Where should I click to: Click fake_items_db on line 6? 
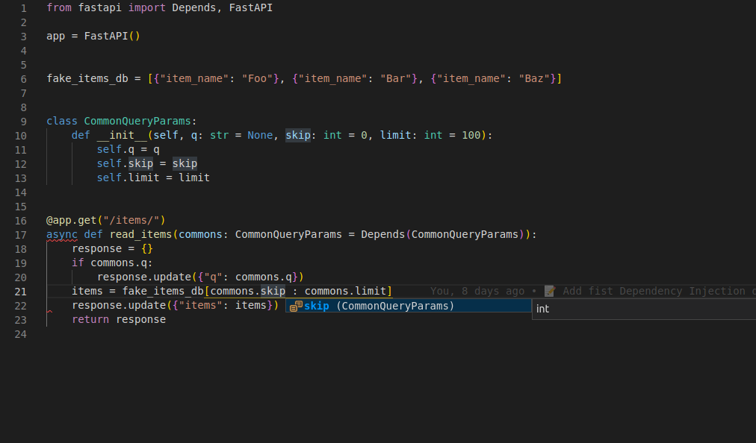[87, 78]
